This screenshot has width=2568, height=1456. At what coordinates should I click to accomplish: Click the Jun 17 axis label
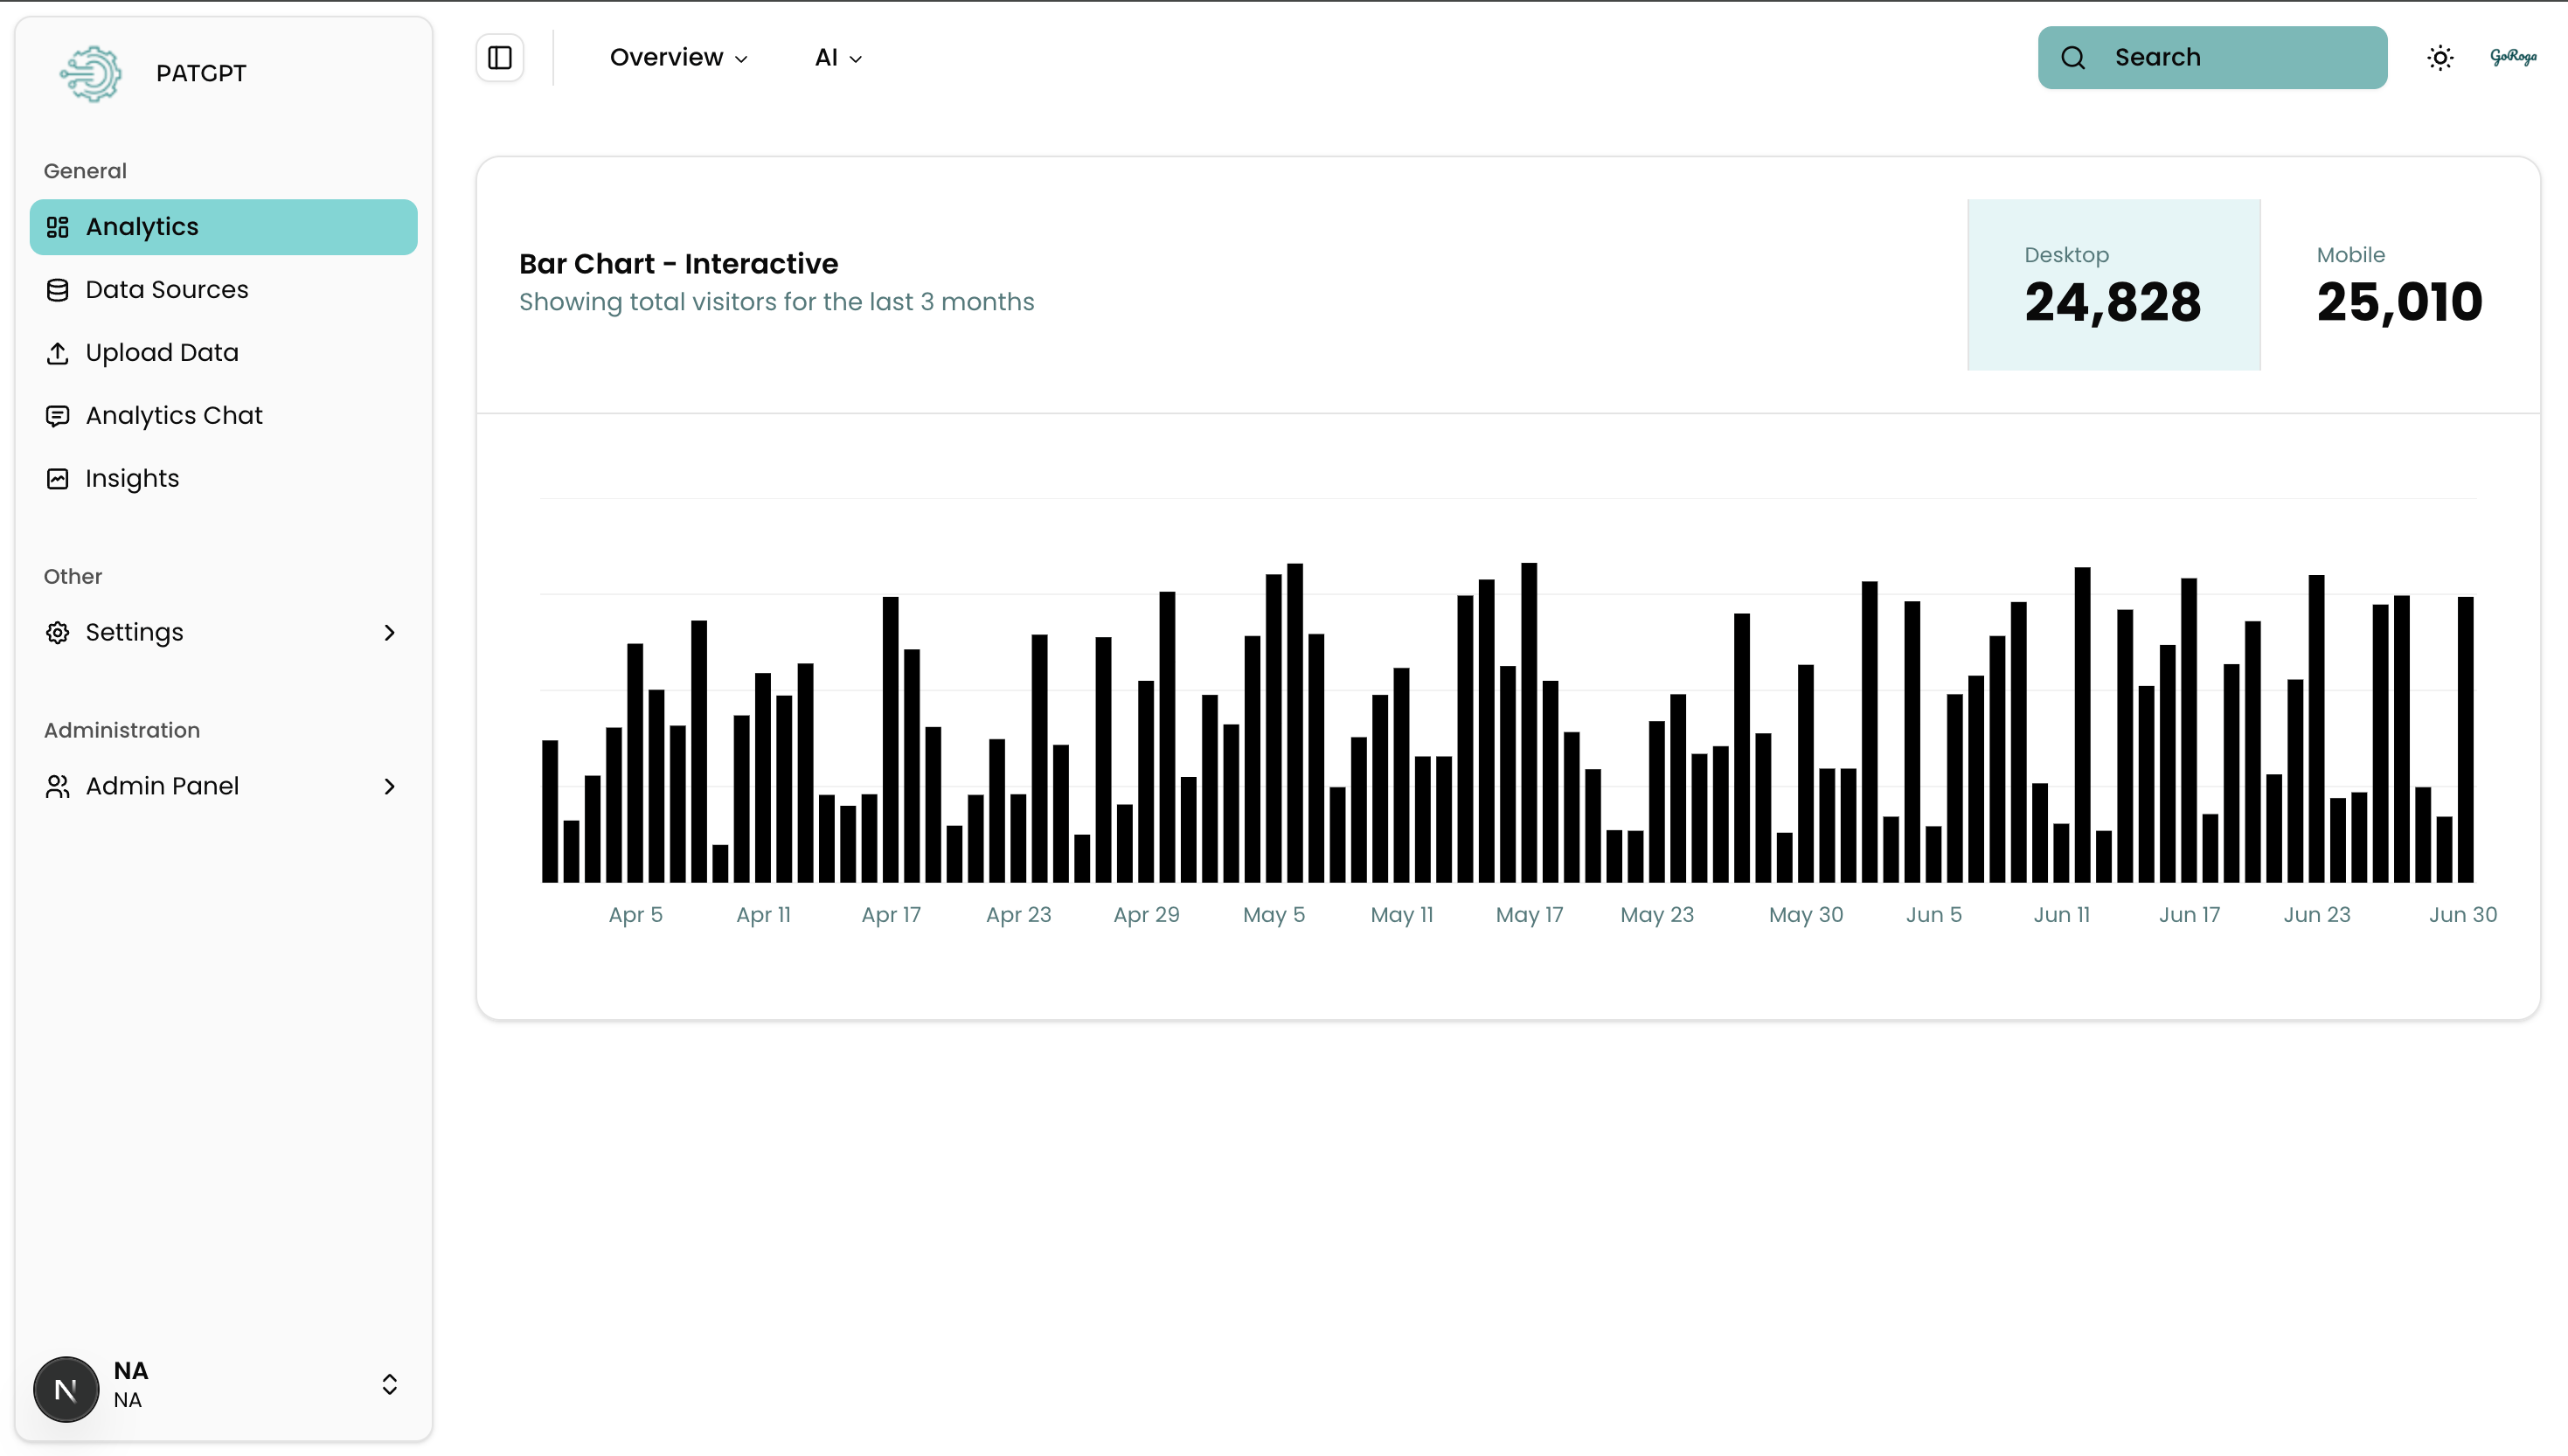(2190, 915)
